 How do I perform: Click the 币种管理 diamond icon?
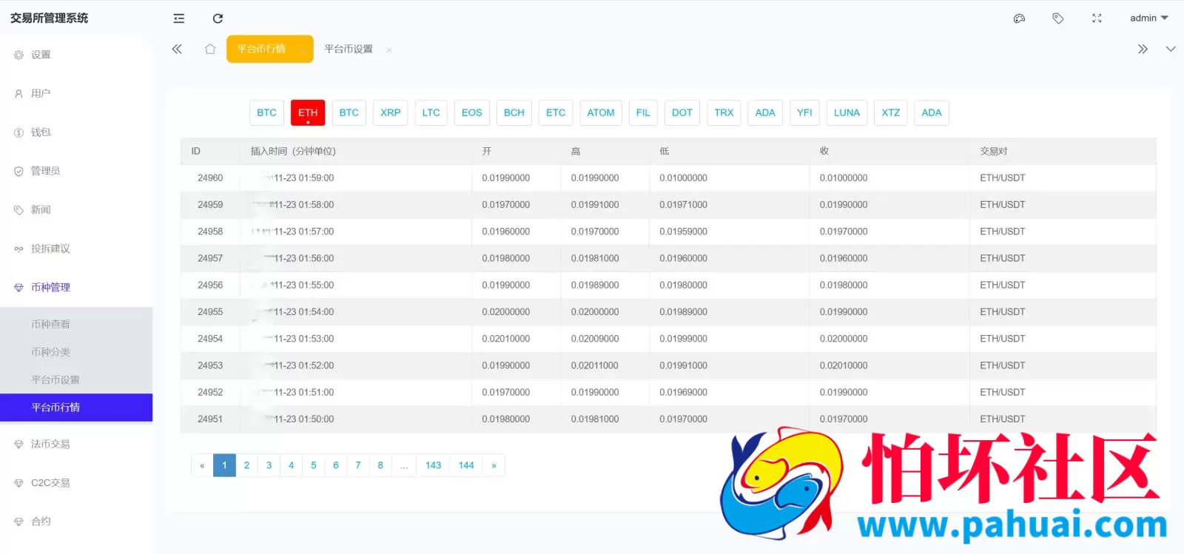click(18, 288)
